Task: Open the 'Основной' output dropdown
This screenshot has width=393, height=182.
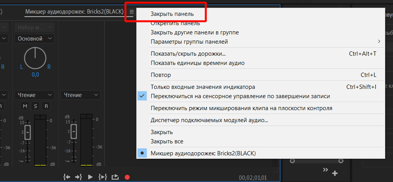Action: pos(35,39)
